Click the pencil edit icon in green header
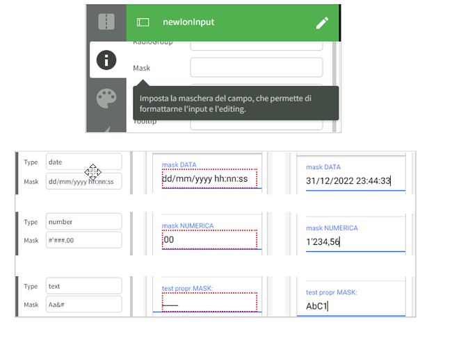 click(322, 22)
